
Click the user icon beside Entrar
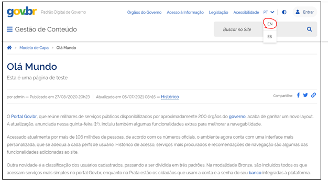pyautogui.click(x=298, y=12)
